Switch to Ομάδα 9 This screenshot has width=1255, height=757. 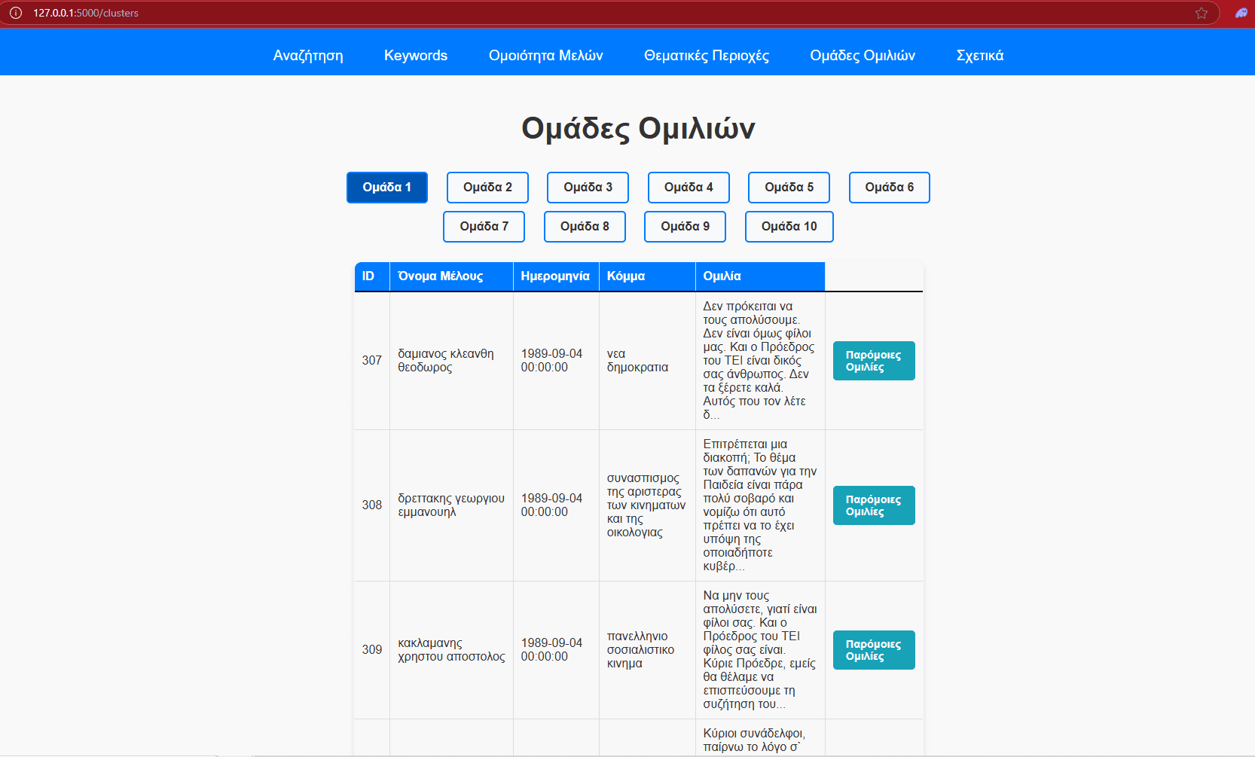point(686,227)
